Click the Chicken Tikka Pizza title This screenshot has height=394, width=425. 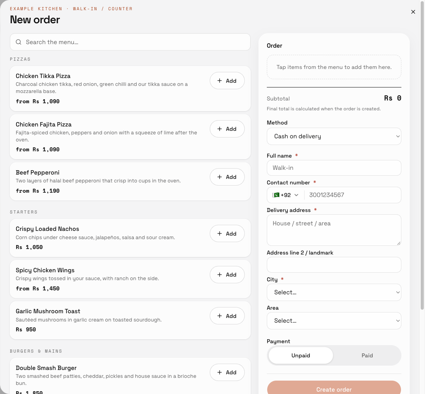pos(43,76)
